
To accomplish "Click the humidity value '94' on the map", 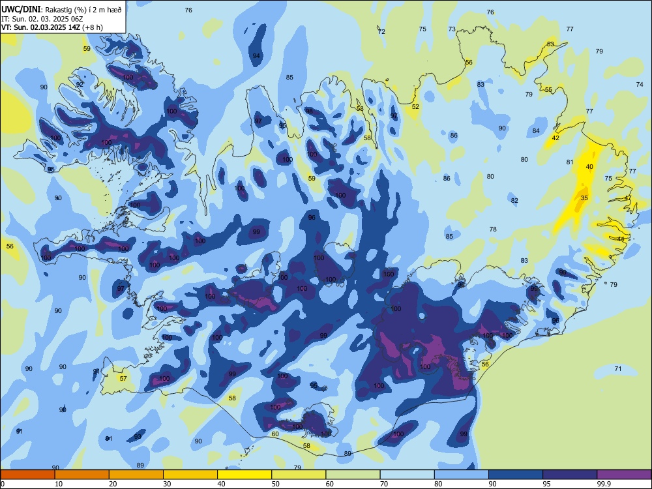I will coord(256,55).
